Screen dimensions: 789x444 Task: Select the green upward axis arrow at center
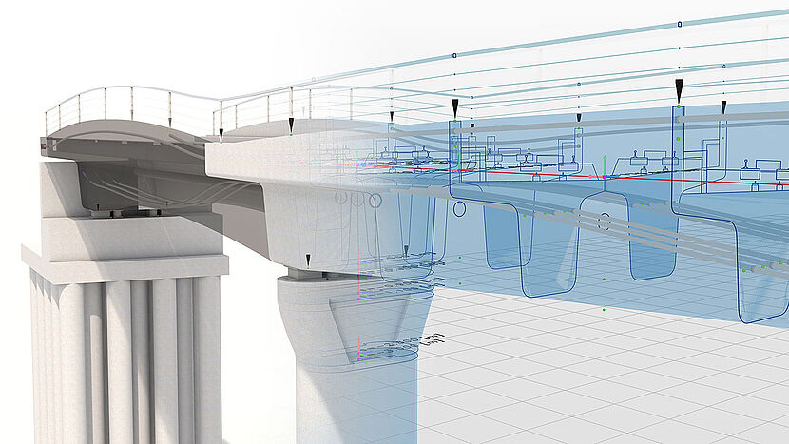600,172
